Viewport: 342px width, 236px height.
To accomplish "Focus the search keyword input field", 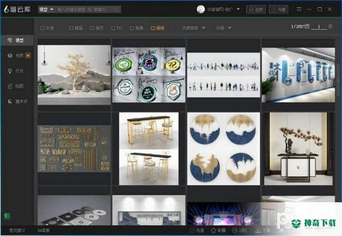I will pyautogui.click(x=88, y=9).
